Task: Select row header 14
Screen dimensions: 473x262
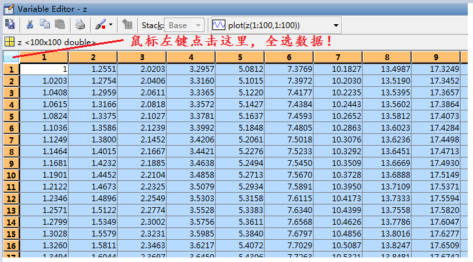Action: click(x=12, y=222)
